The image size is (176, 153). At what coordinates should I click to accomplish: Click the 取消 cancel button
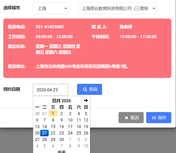point(131,118)
